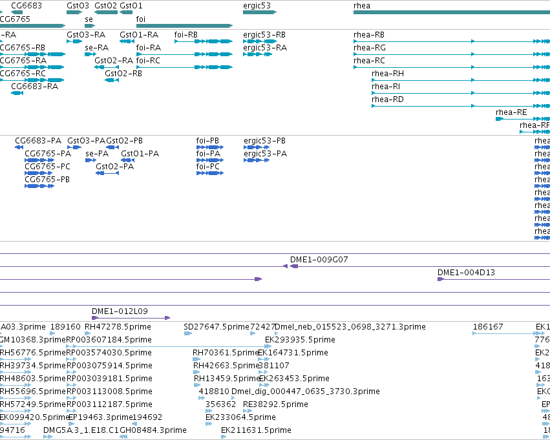Select transcript rhea-RC
The height and width of the screenshot is (440, 550).
452,67
